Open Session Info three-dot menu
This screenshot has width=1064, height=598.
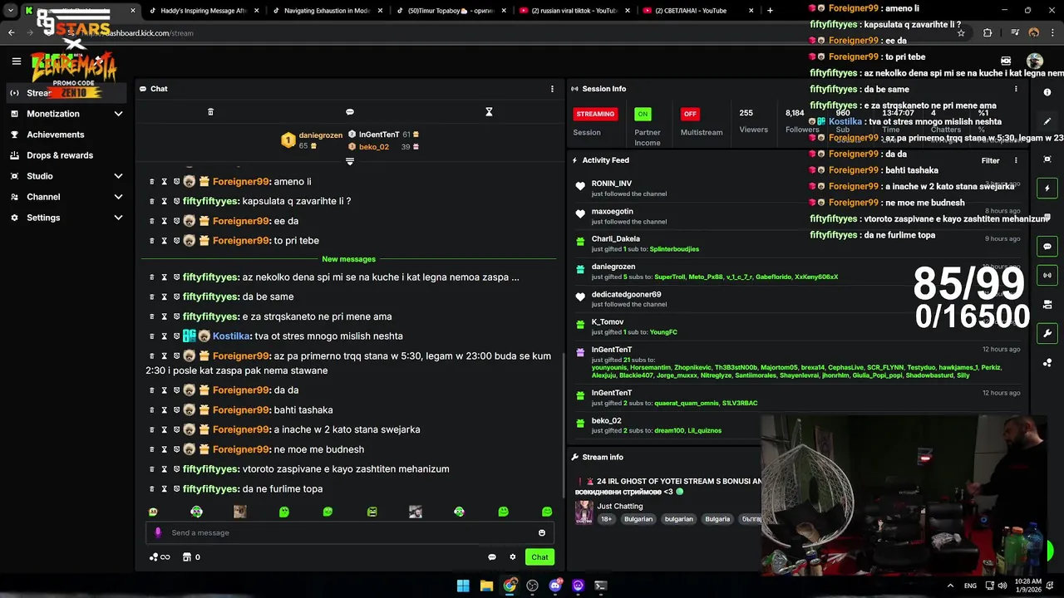pos(1015,89)
